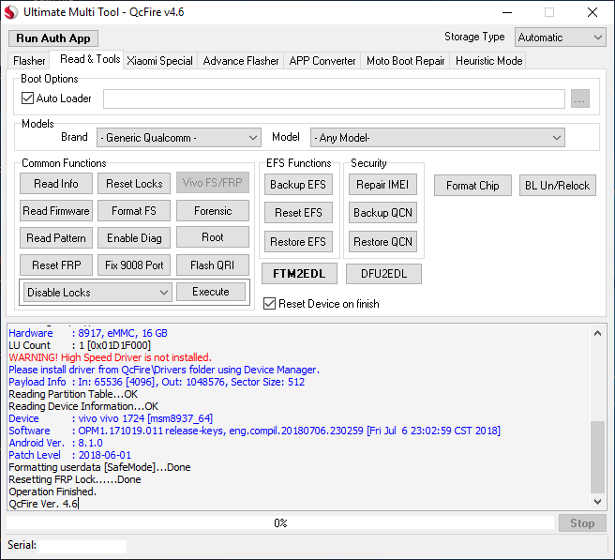
Task: Click the log scrollbar thumb
Action: point(598,457)
